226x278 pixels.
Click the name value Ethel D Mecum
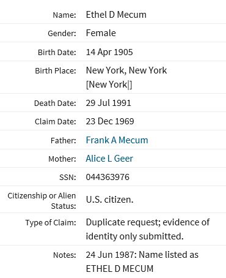[x=116, y=15]
